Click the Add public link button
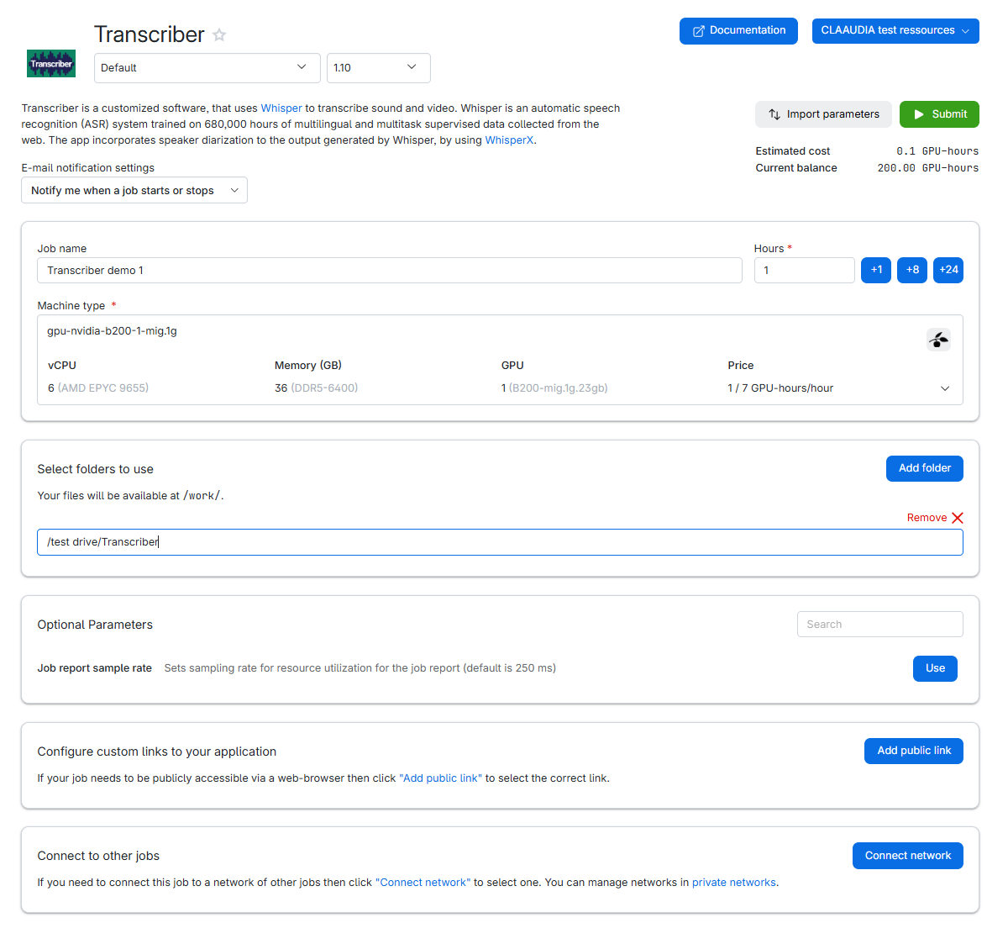Viewport: 1008px width, 944px height. click(914, 751)
